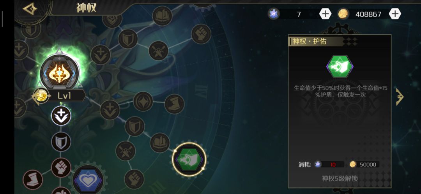Select the green hexagon 护佑 skill node
This screenshot has width=421, height=194.
coord(189,159)
